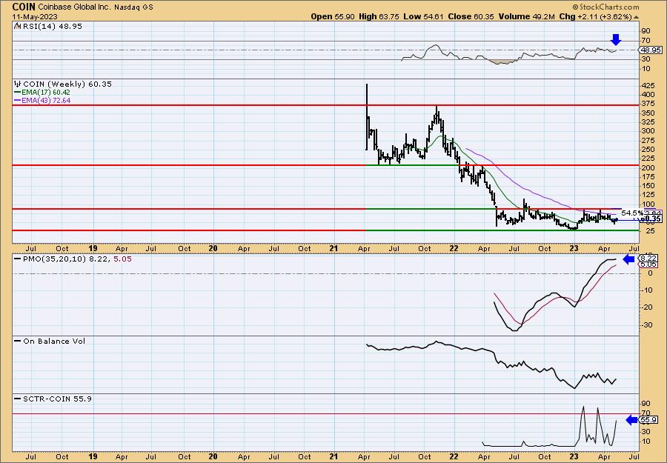Click the COIN (Weekly) 60.35 panel label
Screen dimensions: 667x463
coord(67,84)
